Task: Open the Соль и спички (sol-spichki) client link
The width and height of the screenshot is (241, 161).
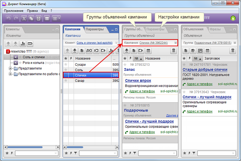Action: click(94, 43)
